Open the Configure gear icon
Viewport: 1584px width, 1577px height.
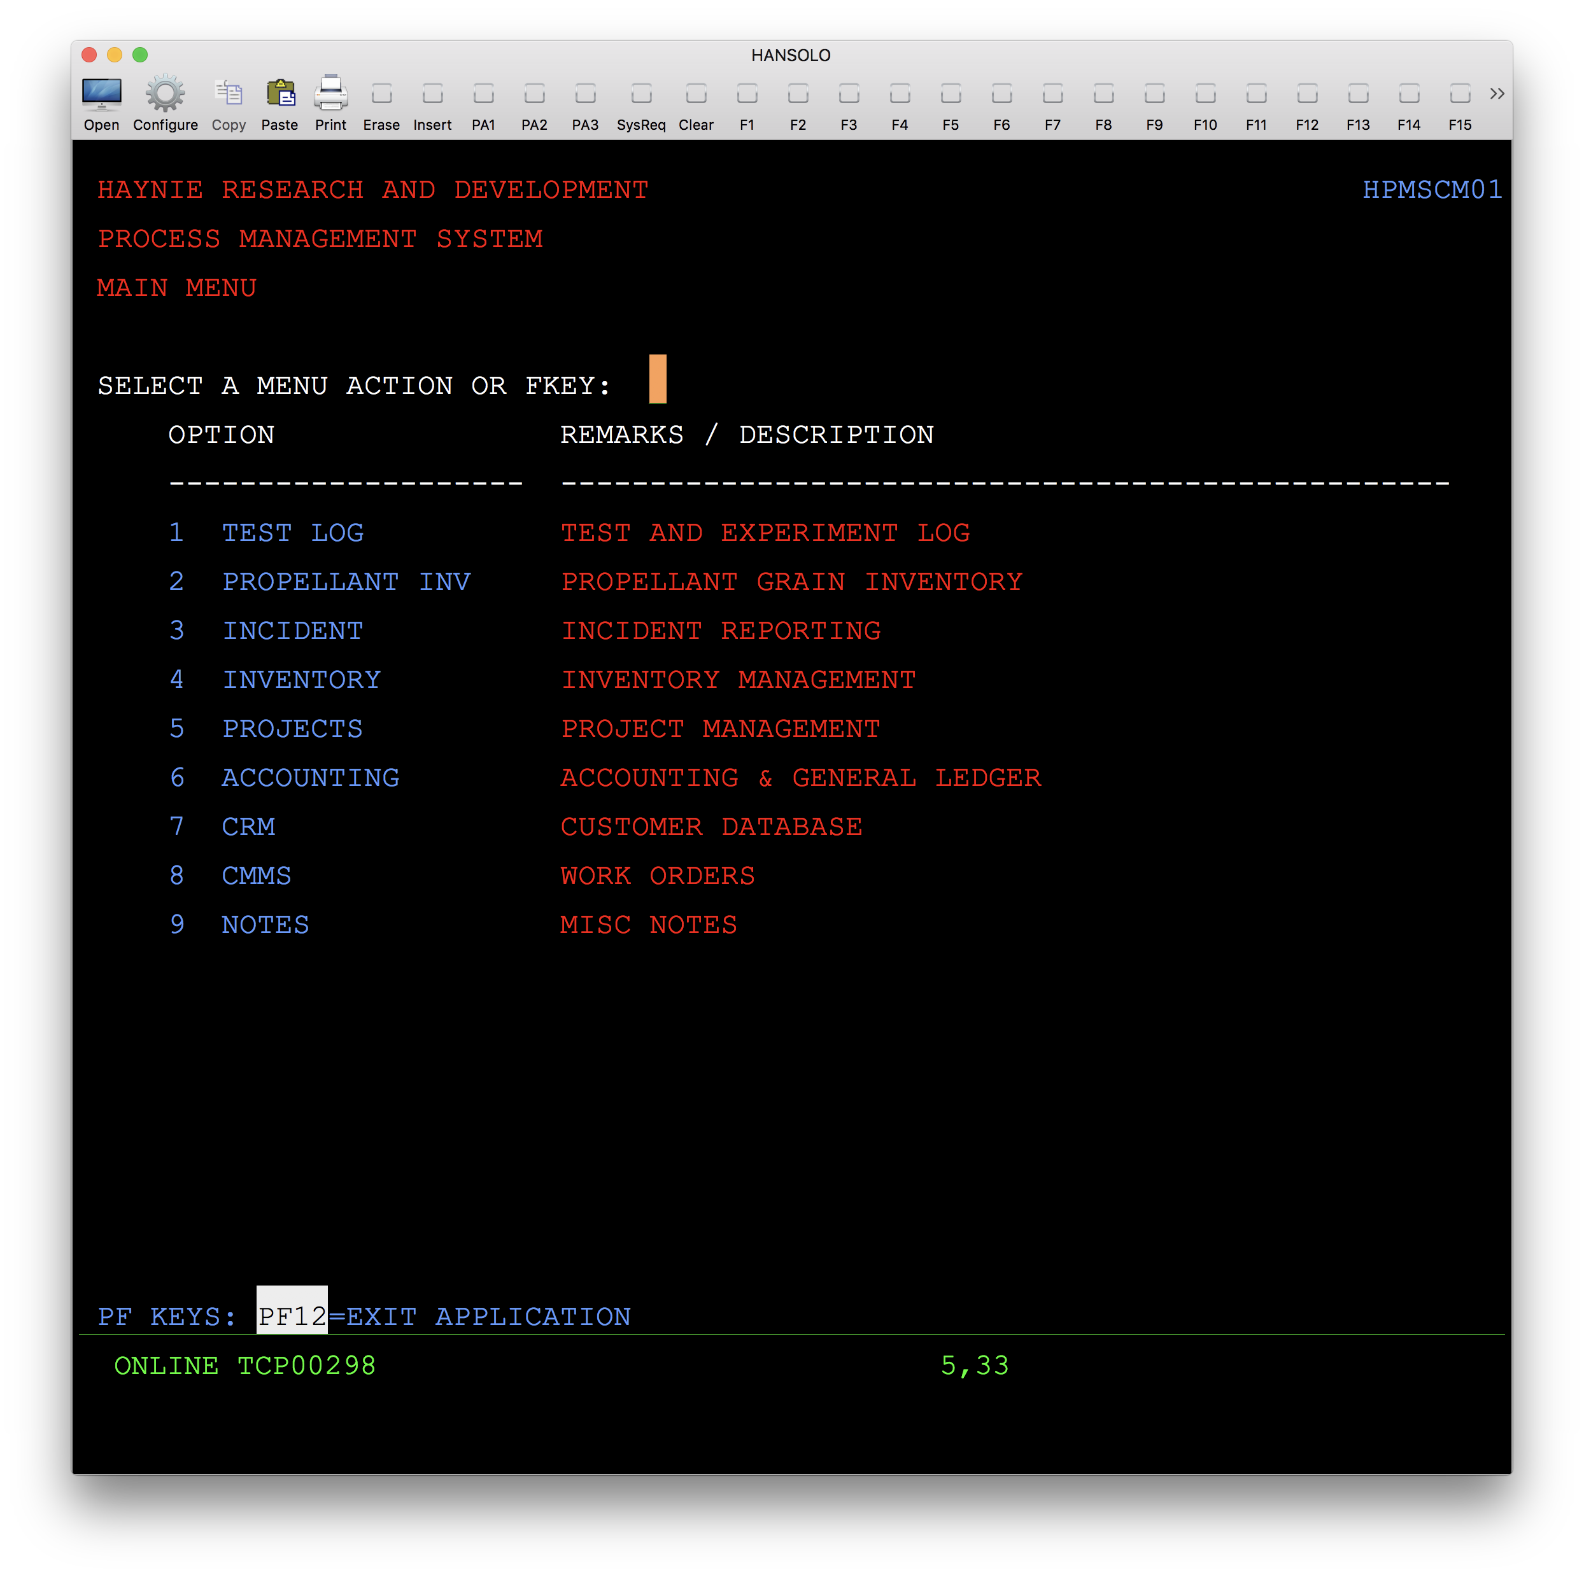[165, 95]
